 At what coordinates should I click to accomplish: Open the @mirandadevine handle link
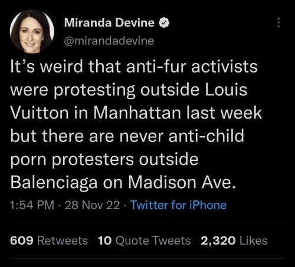coord(109,41)
